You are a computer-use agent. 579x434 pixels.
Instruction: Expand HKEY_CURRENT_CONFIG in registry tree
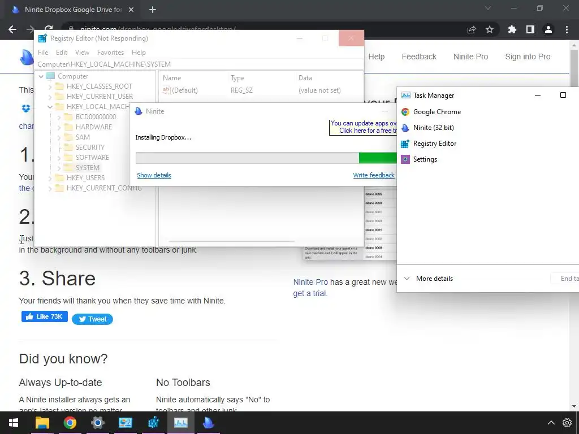pos(50,188)
